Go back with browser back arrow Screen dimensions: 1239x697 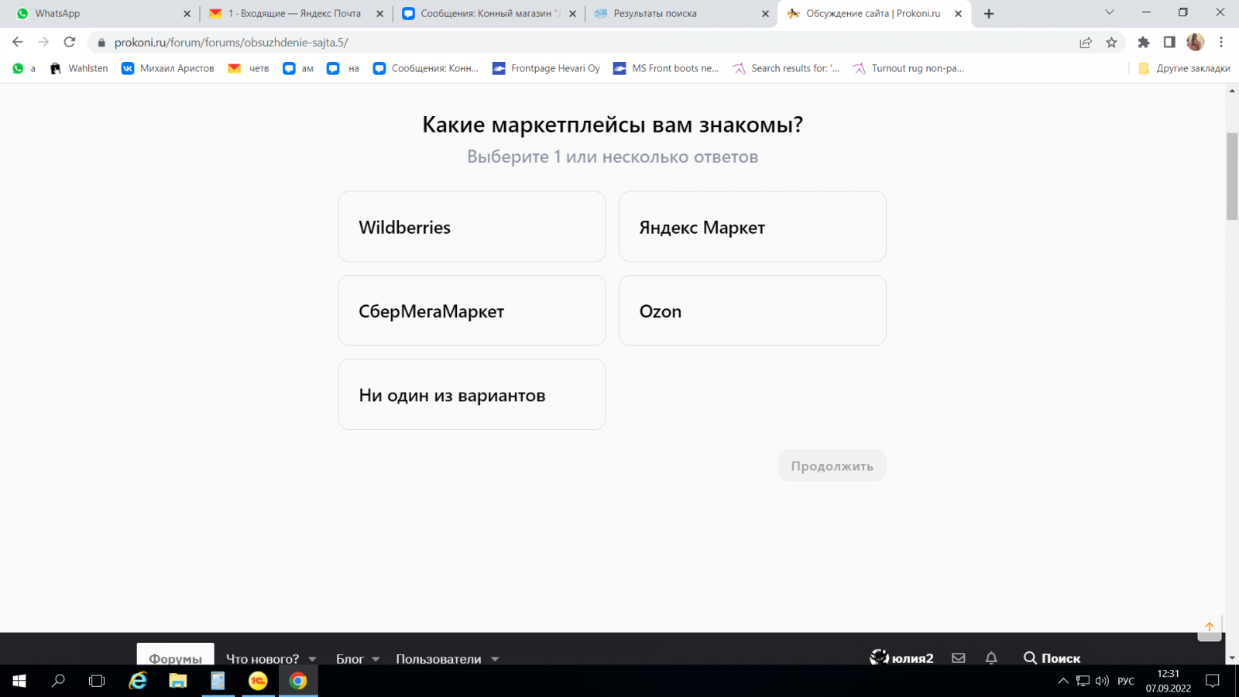tap(18, 42)
